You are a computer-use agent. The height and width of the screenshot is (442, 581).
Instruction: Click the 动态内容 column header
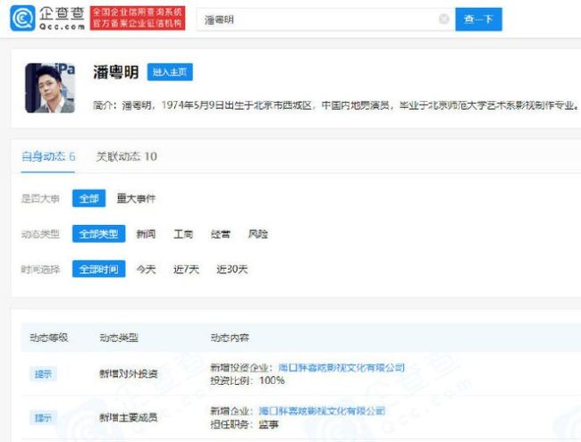coord(230,338)
